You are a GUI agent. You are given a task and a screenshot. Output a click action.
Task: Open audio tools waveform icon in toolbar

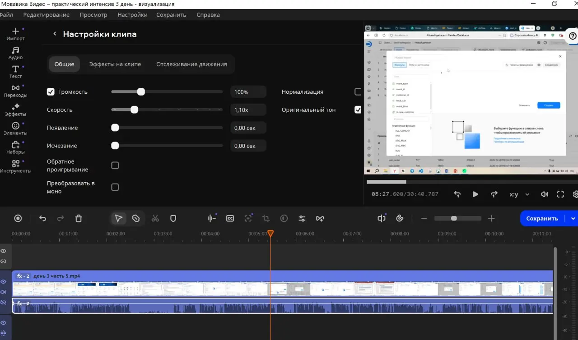coord(212,218)
